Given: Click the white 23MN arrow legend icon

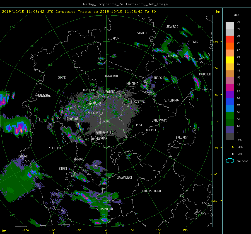Looking at the screenshot, I should click(x=230, y=154).
